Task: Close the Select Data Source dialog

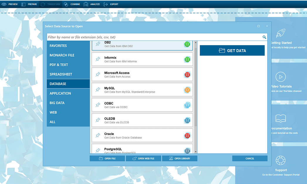Action: click(x=267, y=26)
